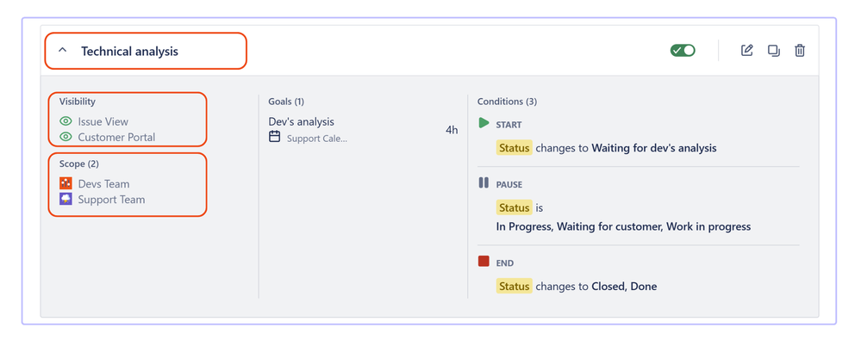The image size is (861, 346).
Task: Click the Technical analysis title
Action: [129, 52]
